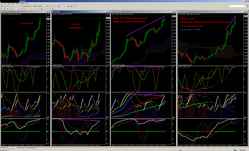Switch to the USDCAD,Monthly bottom tab

(31, 148)
